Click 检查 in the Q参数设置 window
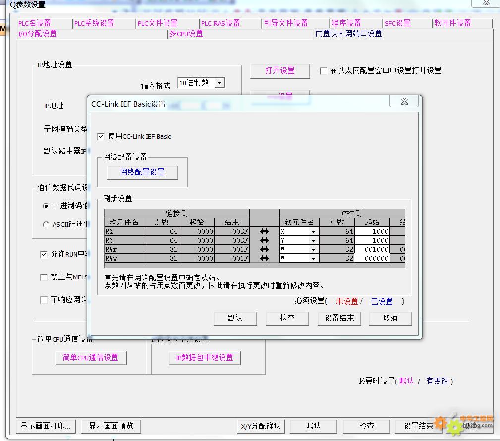Viewport: 500px width, 441px height. (x=367, y=426)
